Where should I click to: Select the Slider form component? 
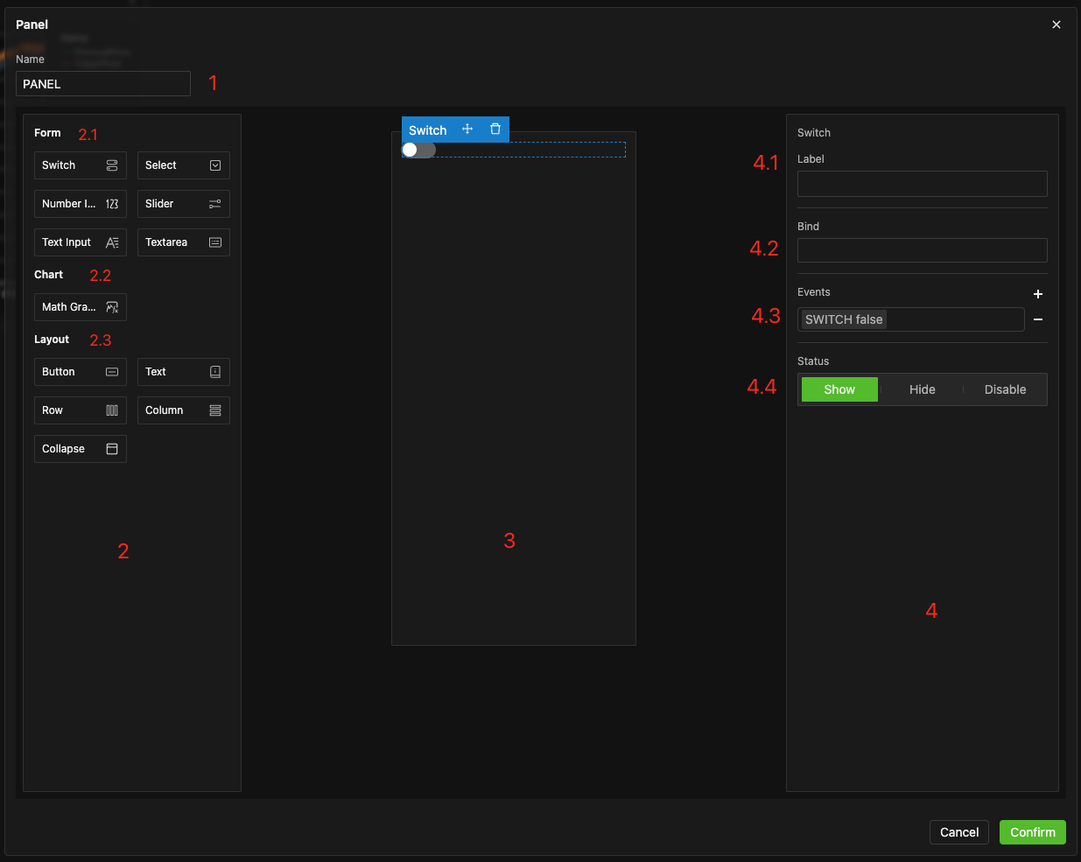(183, 204)
